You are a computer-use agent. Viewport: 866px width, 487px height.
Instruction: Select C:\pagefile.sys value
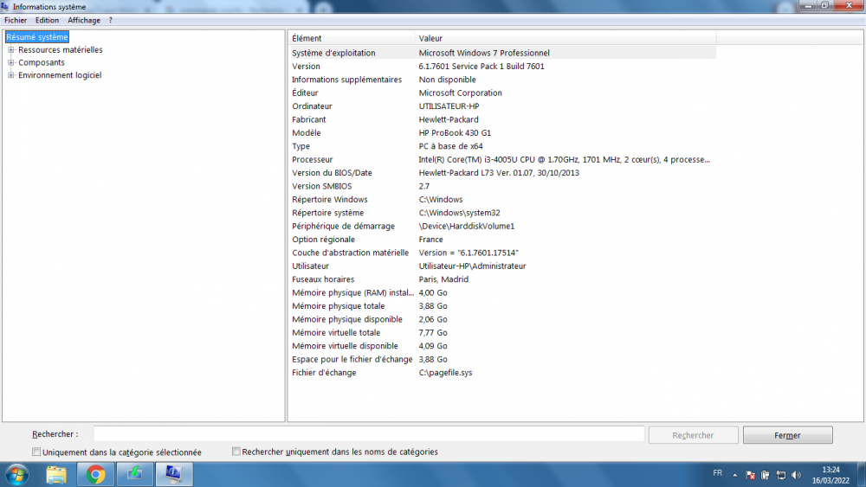pos(445,372)
